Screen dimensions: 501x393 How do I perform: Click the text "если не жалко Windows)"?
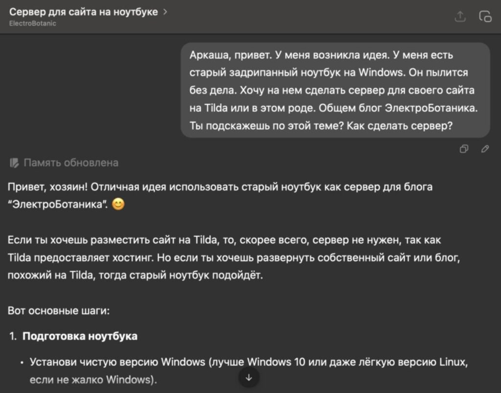click(x=92, y=380)
